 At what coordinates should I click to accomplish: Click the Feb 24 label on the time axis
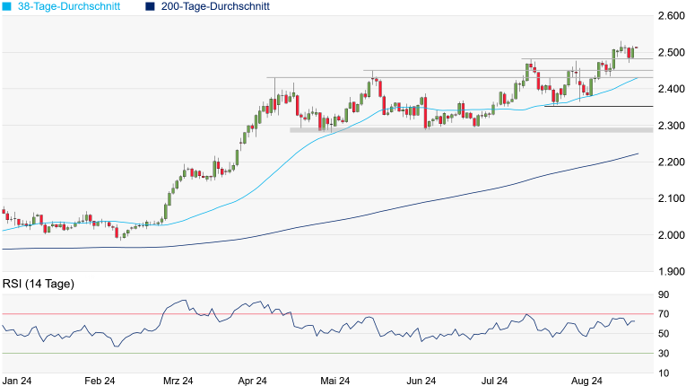click(x=98, y=381)
